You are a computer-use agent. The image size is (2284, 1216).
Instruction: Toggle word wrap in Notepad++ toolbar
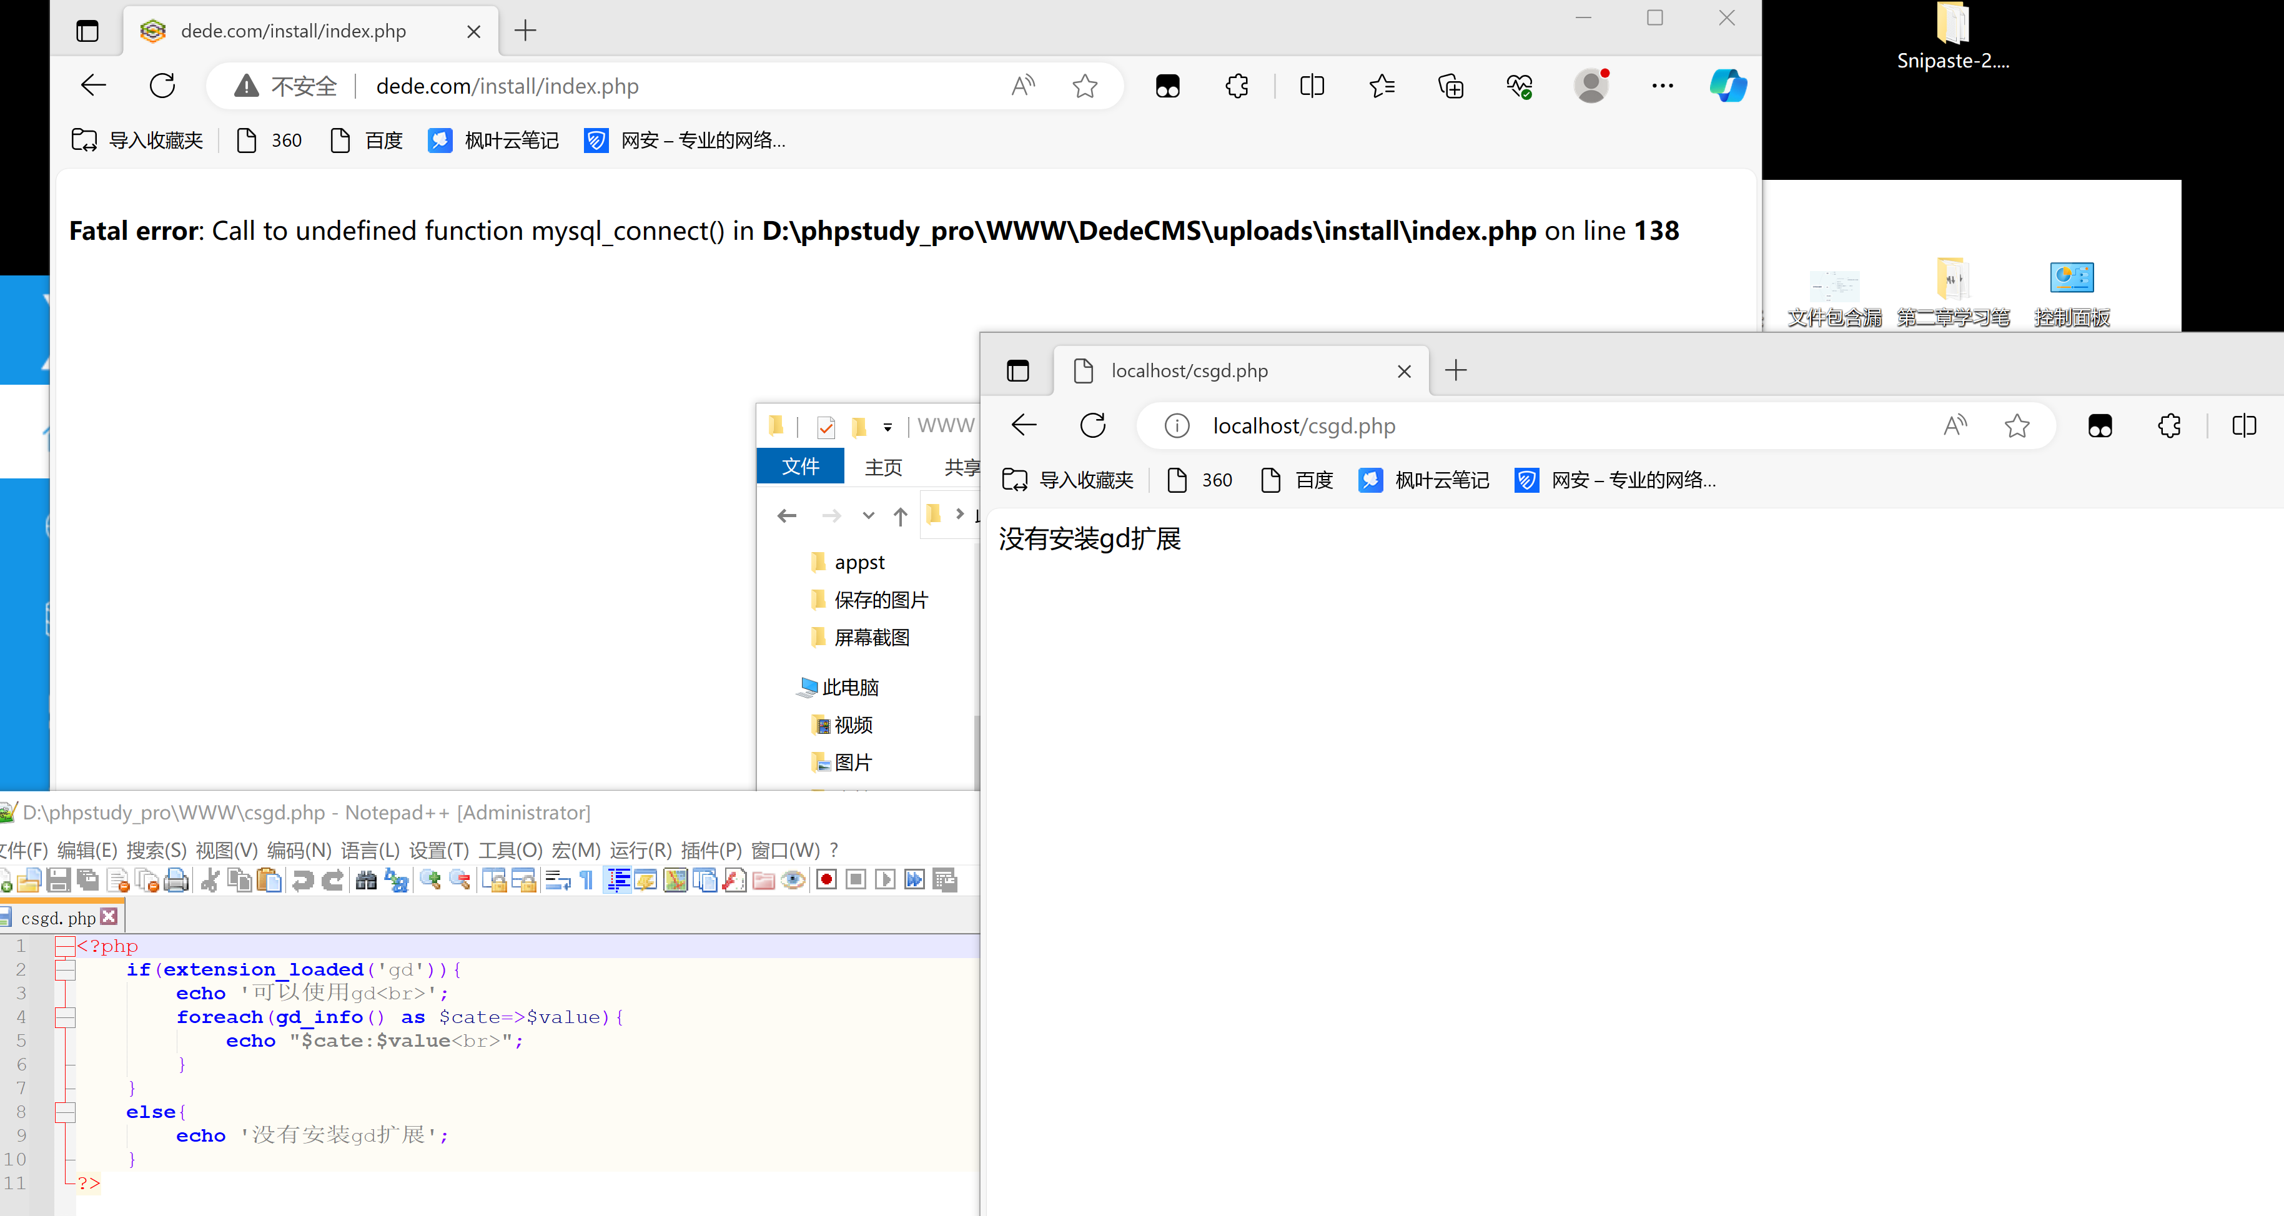click(558, 880)
